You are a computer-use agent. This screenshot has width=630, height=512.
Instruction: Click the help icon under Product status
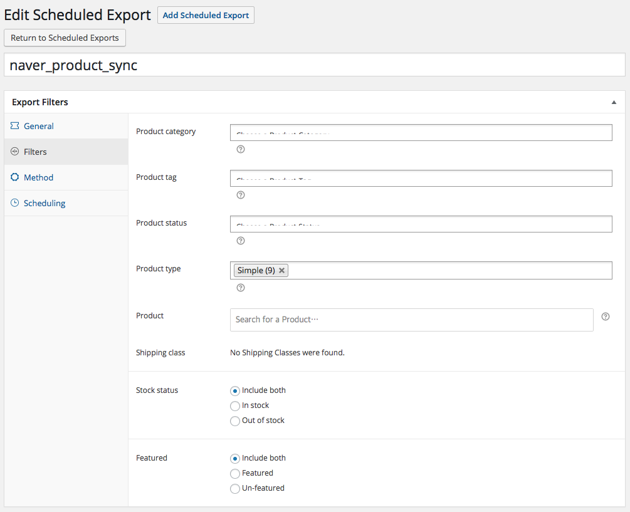[x=241, y=241]
